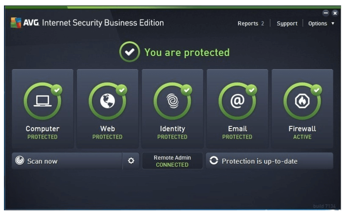Screen dimensions: 346x211
Task: Expand the Options dropdown arrow
Action: pos(333,24)
